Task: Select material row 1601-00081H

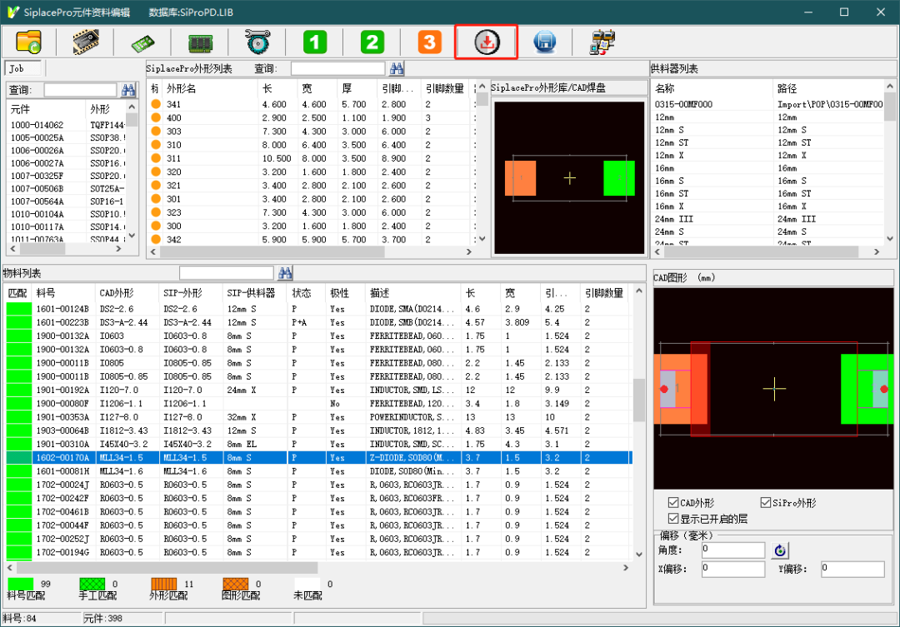Action: coord(62,471)
